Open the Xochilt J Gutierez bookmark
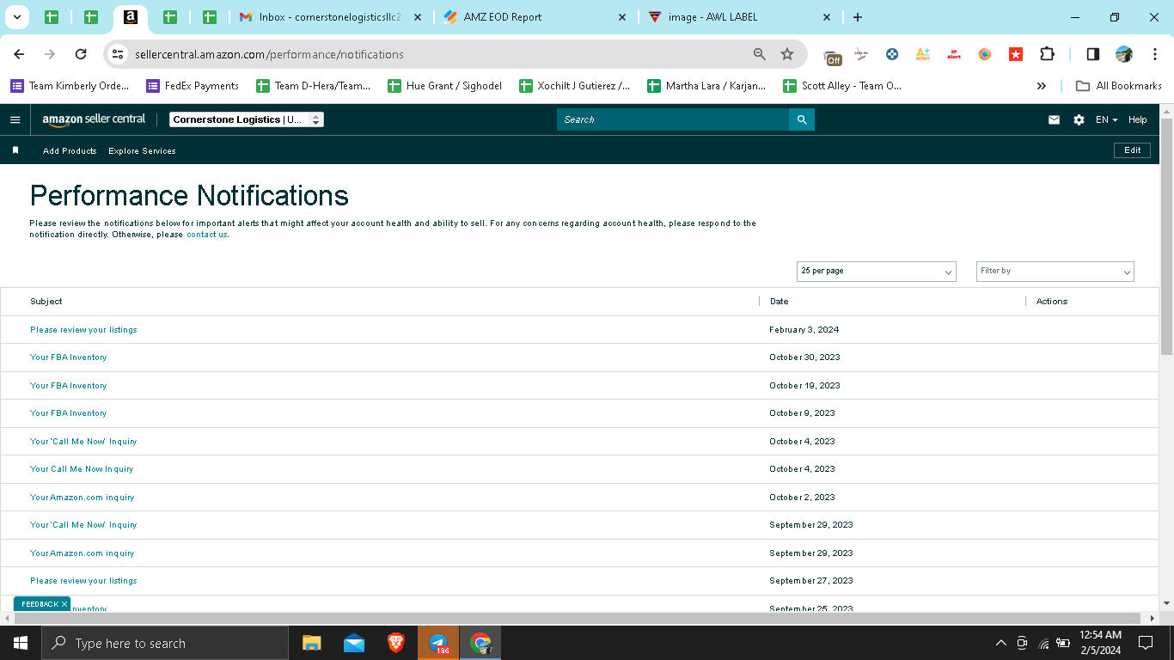Screen dimensions: 1174x660 (x=575, y=86)
